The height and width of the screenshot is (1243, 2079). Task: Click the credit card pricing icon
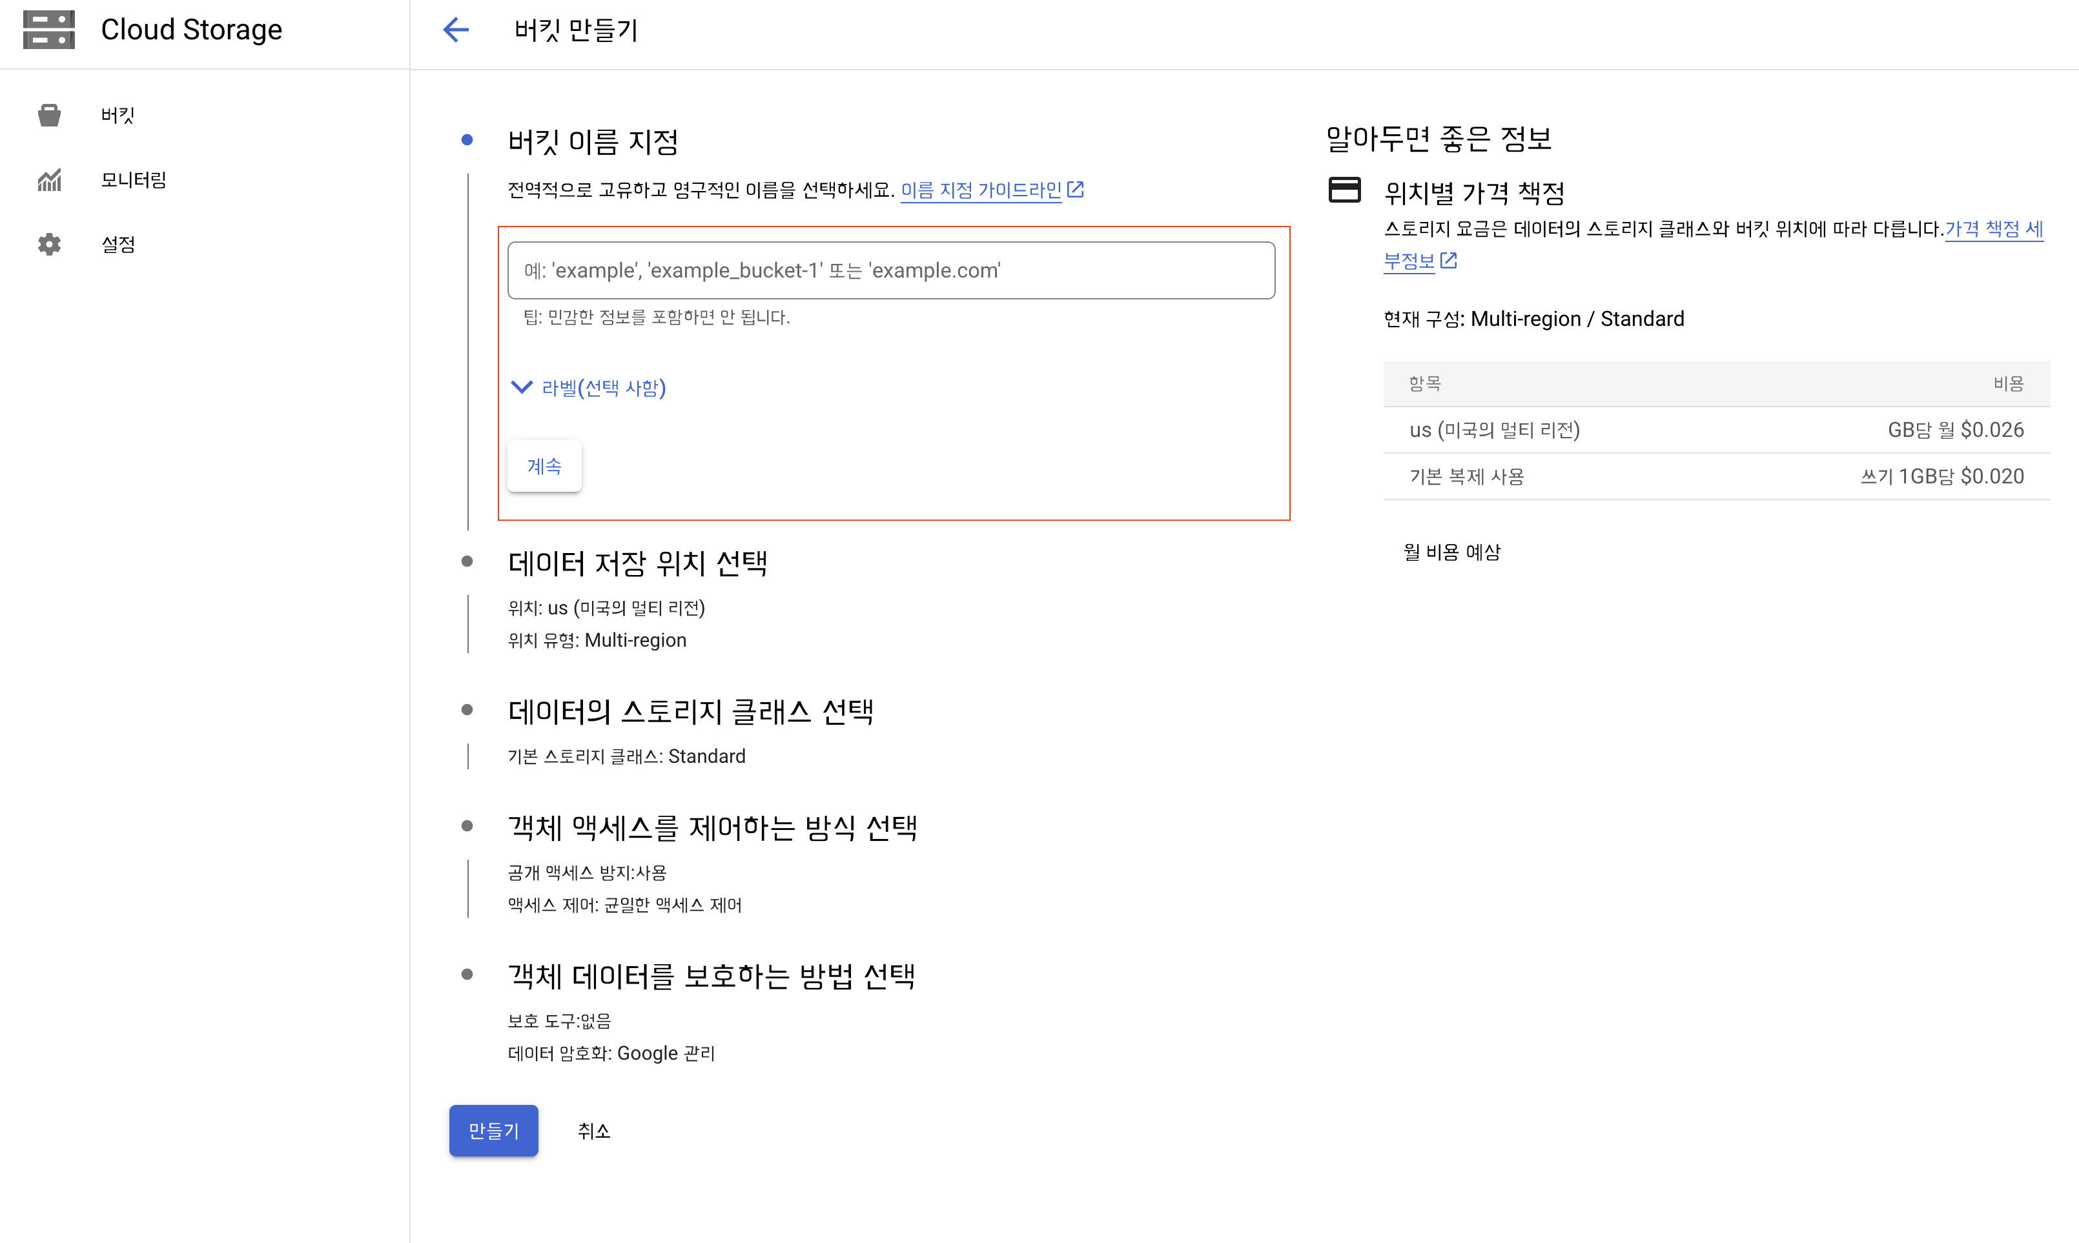point(1345,190)
